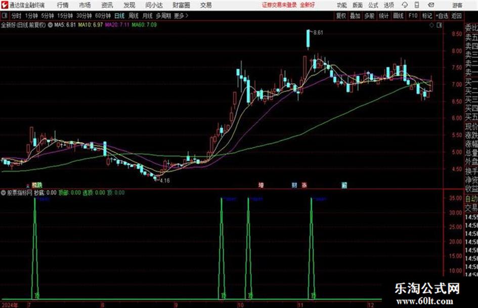Image resolution: width=478 pixels, height=308 pixels.
Task: Click the 证券交易未登录 login link
Action: click(x=279, y=5)
